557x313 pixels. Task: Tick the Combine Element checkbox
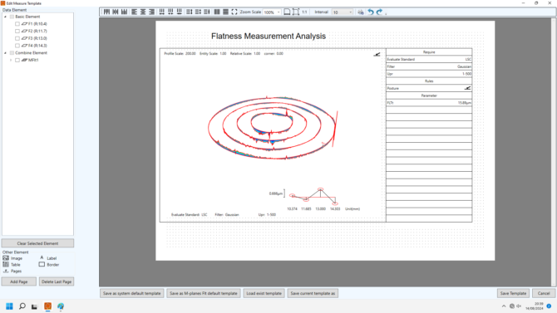coord(12,53)
